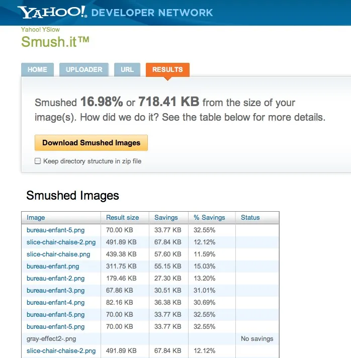Click the Image column header
Image resolution: width=351 pixels, height=358 pixels.
[36, 217]
